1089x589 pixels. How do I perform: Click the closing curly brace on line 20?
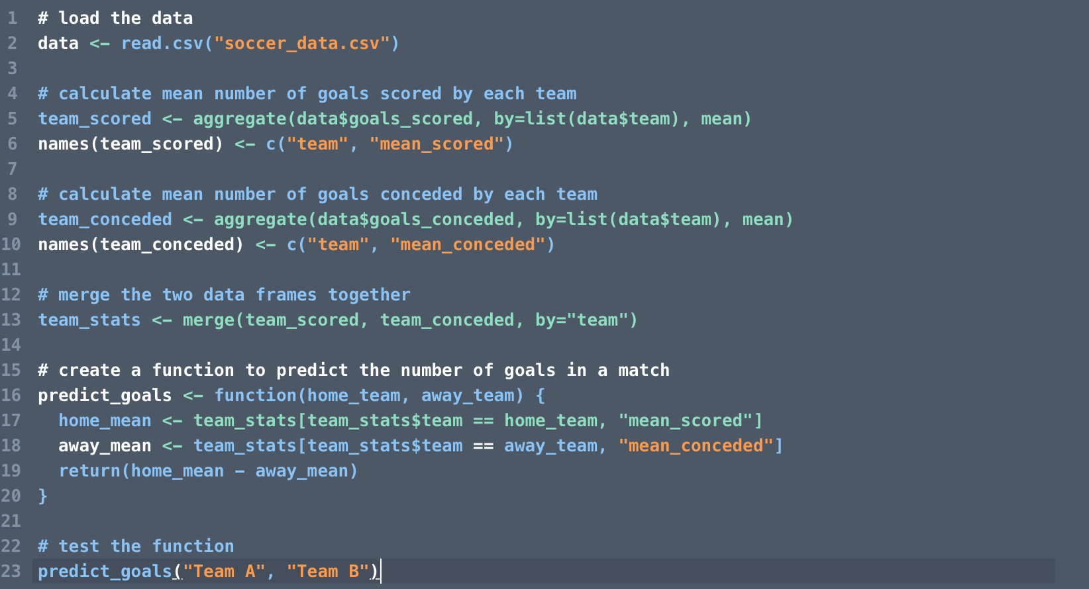coord(42,496)
